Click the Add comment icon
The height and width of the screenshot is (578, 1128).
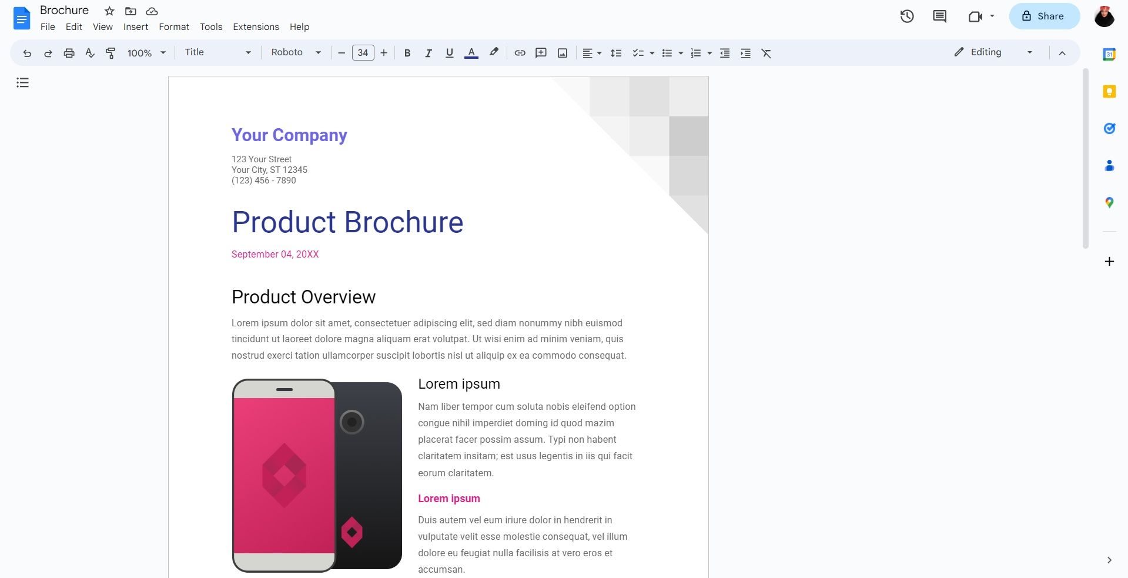coord(541,53)
